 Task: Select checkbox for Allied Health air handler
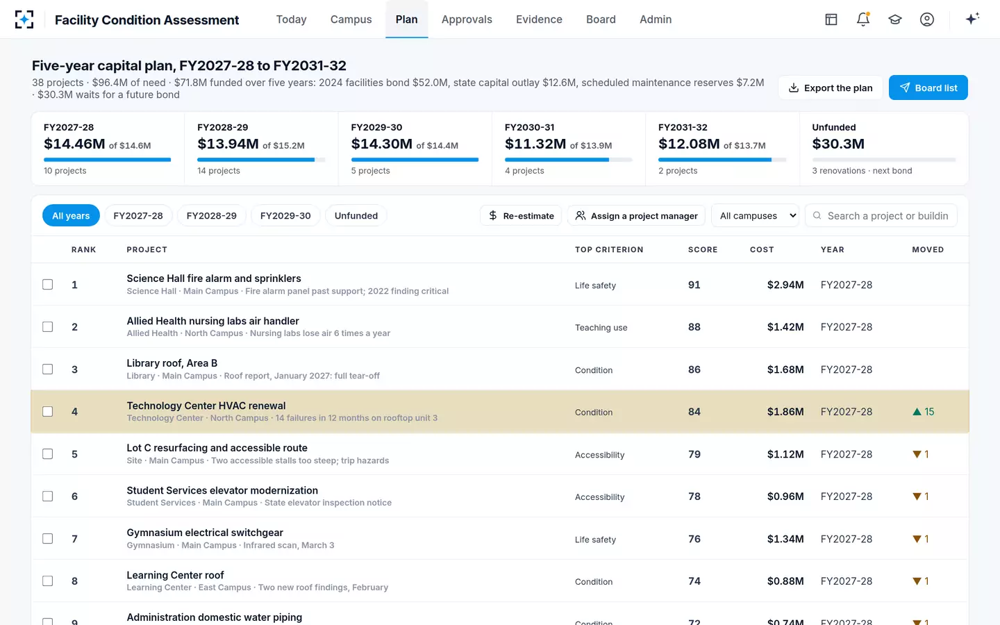48,326
